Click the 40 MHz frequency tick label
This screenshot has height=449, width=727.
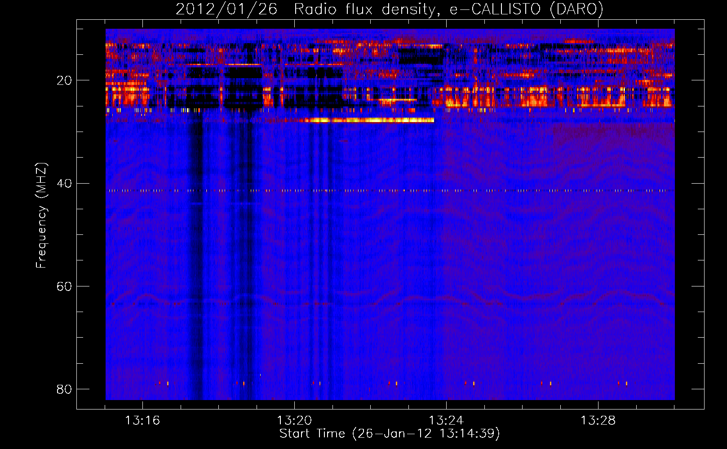click(x=64, y=184)
